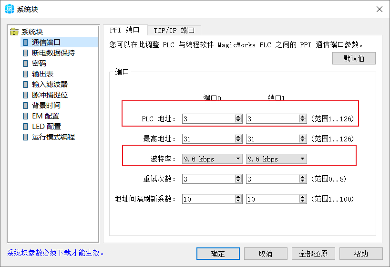Click the 断电数据保持 page icon
This screenshot has height=267, width=390.
pos(25,53)
